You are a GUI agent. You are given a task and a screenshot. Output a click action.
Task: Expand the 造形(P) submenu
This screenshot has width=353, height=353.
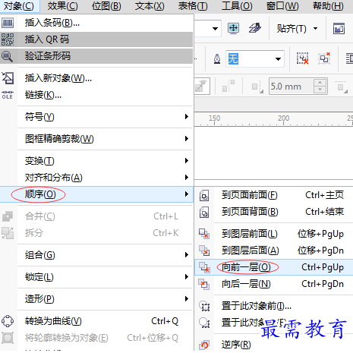pos(96,299)
